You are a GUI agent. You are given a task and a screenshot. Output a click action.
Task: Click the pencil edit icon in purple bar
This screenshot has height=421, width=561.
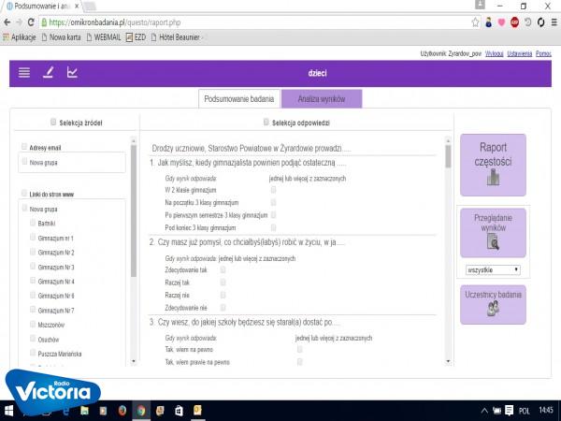48,73
